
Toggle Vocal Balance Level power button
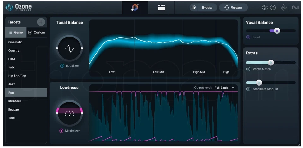[x=248, y=37]
